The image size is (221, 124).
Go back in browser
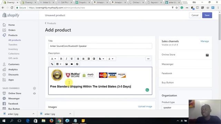(x=3, y=8)
